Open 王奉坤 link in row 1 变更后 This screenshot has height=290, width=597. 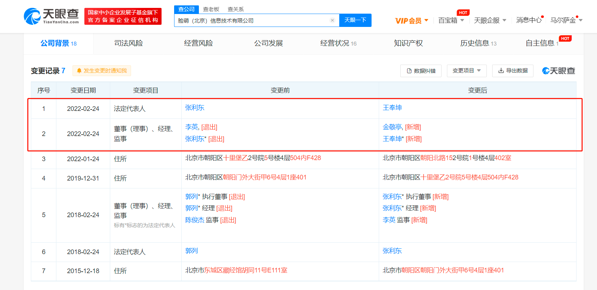(x=392, y=108)
